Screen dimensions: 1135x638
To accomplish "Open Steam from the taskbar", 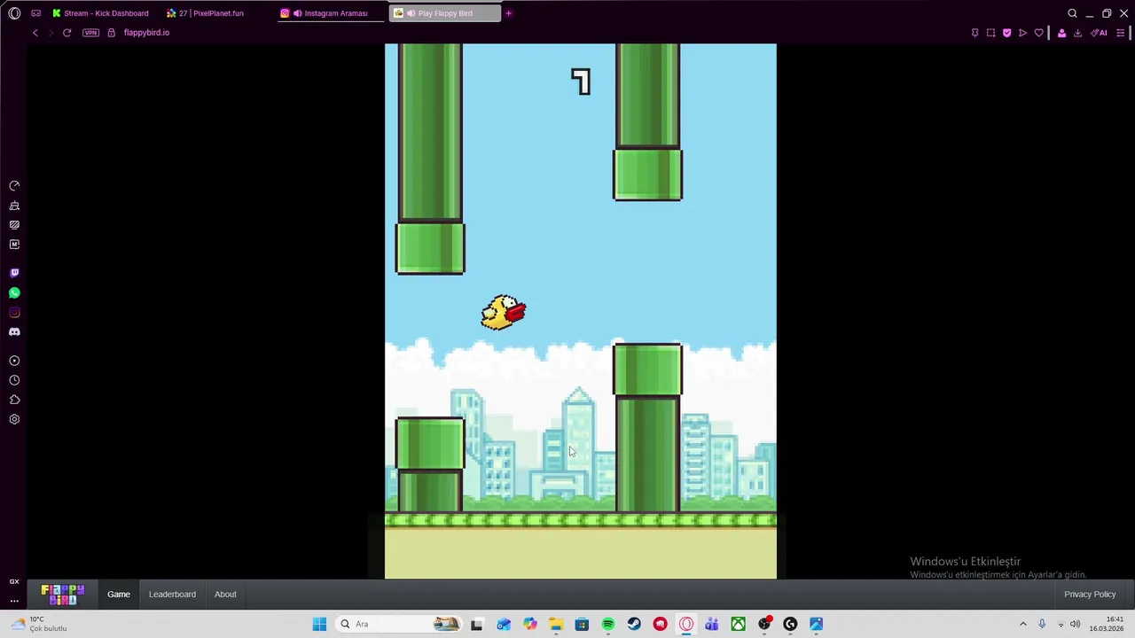I will point(634,624).
